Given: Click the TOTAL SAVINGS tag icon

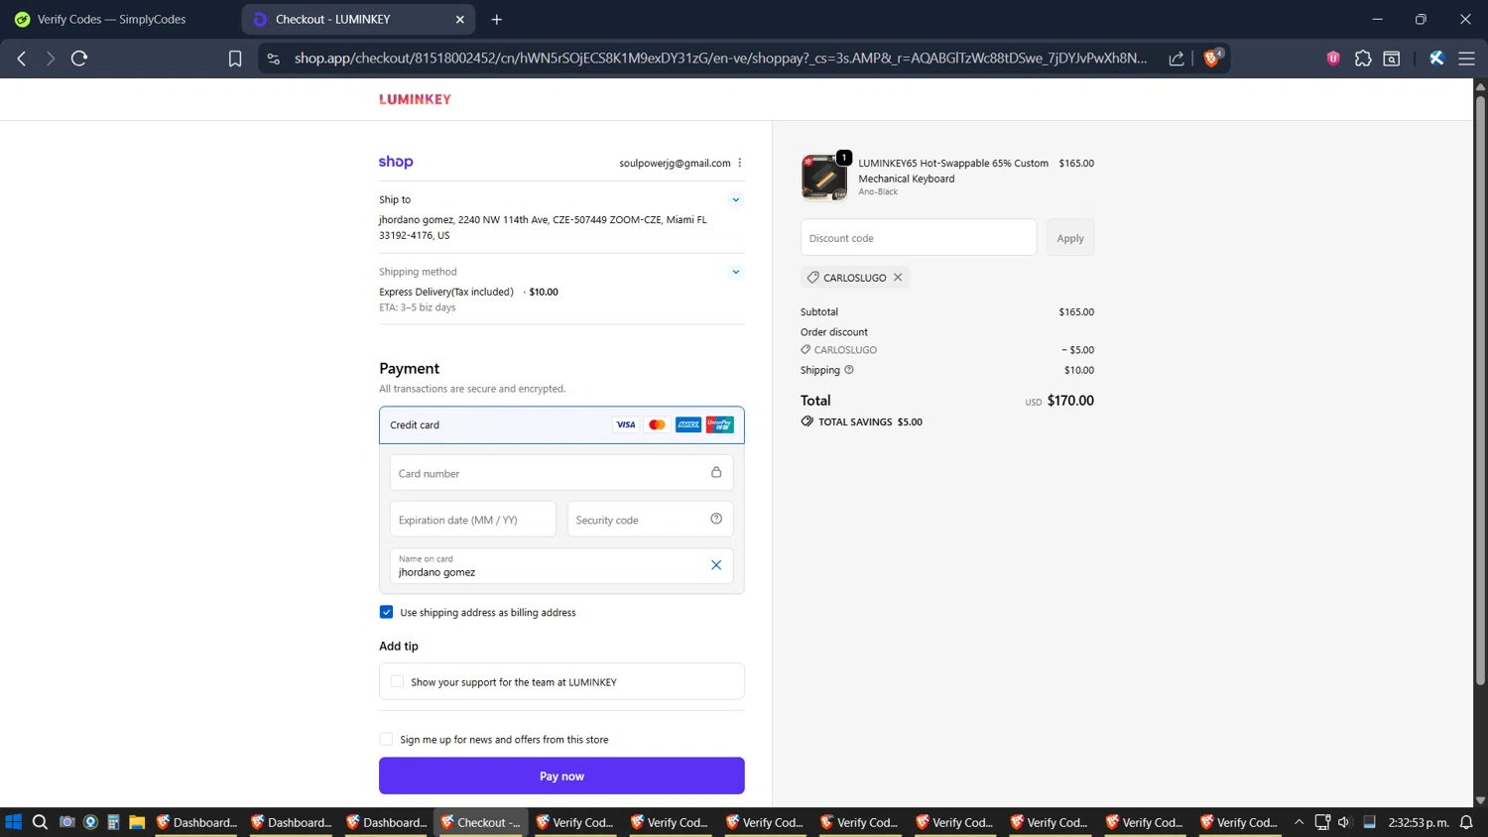Looking at the screenshot, I should click(807, 421).
